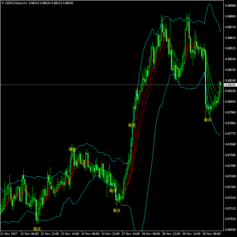Select the 28 Nov 06:00 time label
Image resolution: width=237 pixels, height=237 pixels.
[151, 234]
